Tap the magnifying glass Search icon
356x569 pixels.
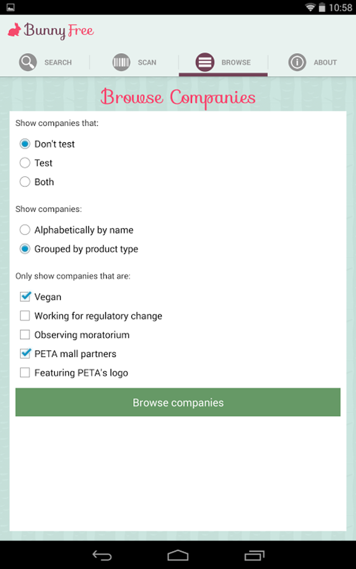click(x=28, y=62)
